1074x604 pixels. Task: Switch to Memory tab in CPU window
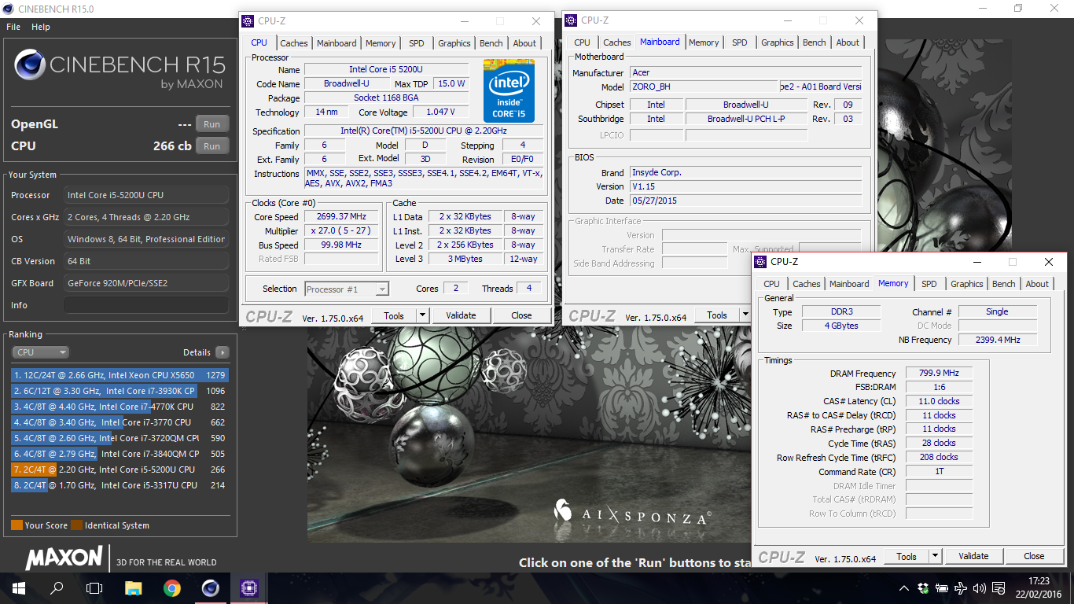coord(381,43)
